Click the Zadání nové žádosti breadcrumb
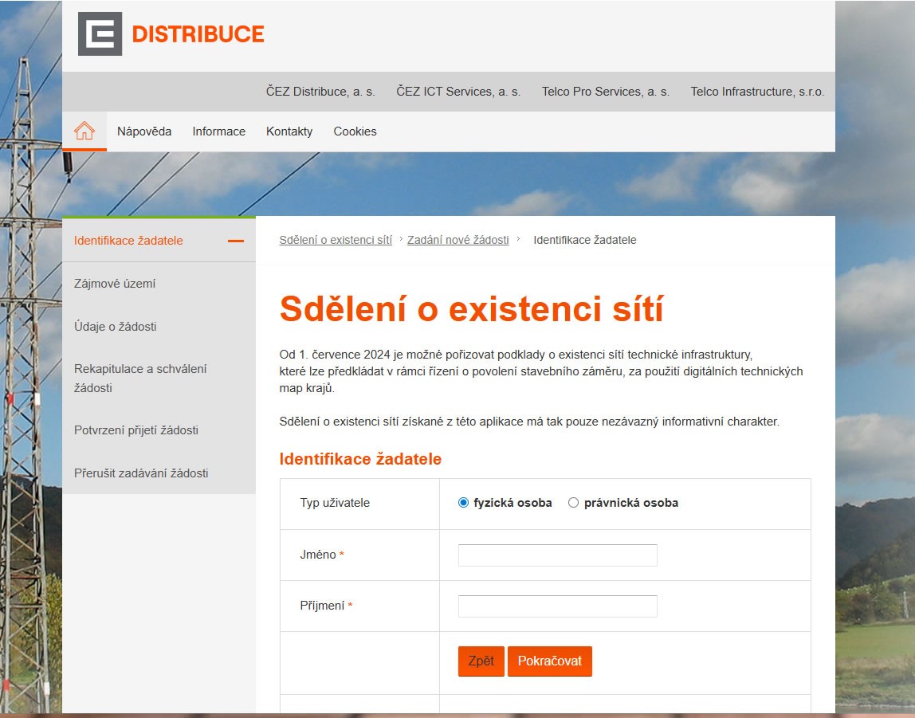Screen dimensions: 915x718 pos(457,240)
